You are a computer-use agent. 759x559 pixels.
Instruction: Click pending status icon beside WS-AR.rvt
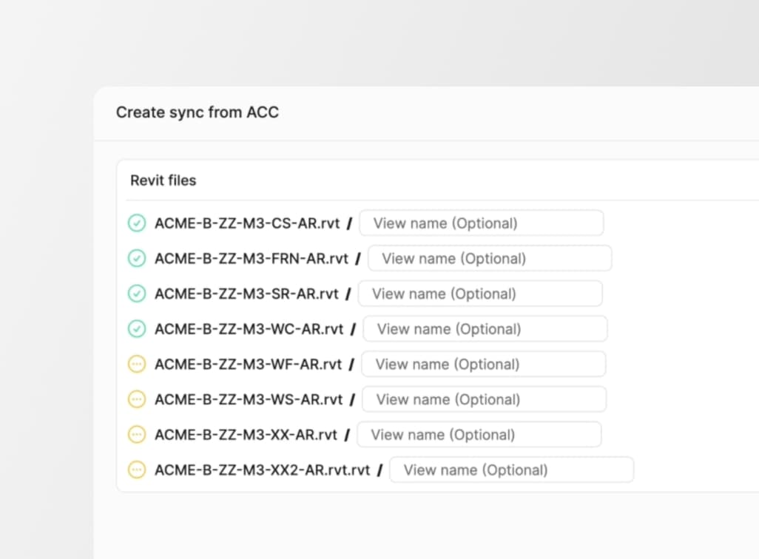click(137, 399)
